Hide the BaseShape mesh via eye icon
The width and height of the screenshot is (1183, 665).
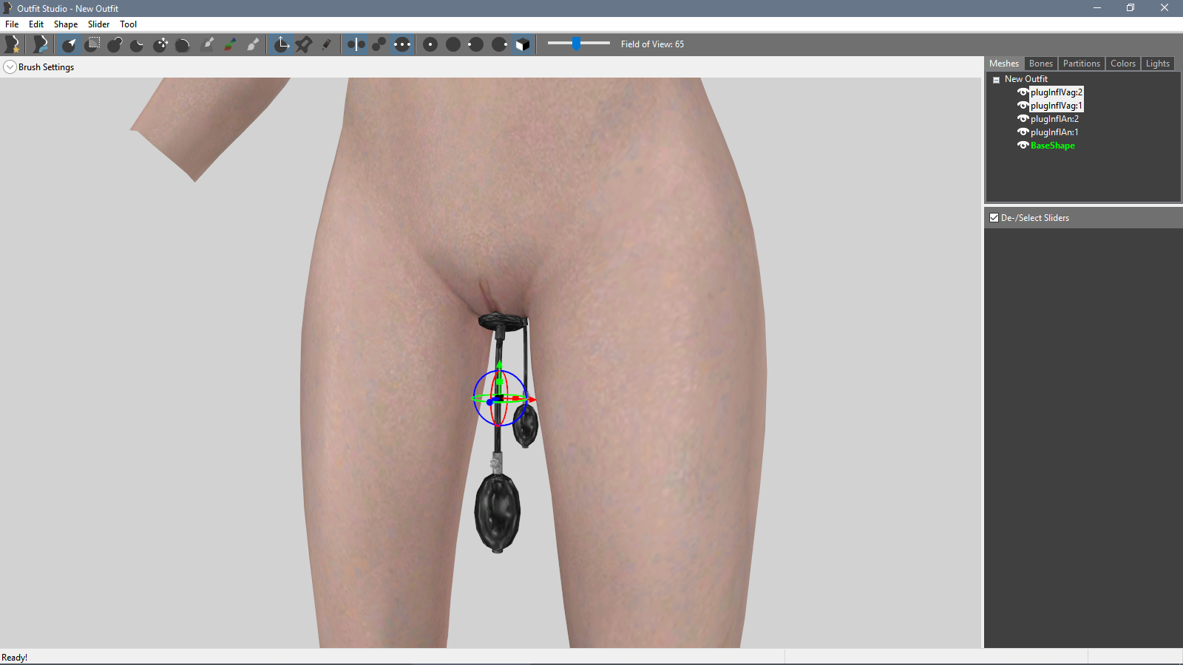[x=1023, y=146]
